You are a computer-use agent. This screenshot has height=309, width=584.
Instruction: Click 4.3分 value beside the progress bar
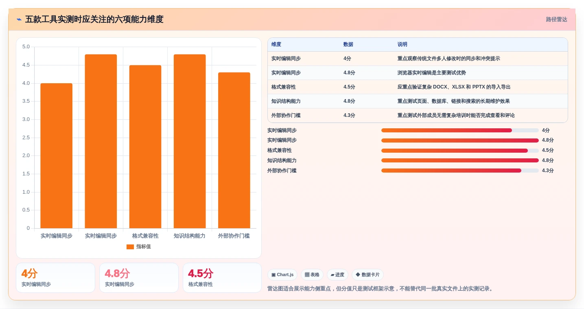(x=548, y=171)
